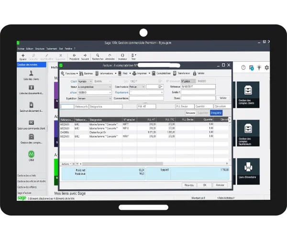This screenshot has height=239, width=287.
Task: Open the Actions dropdown below table
Action: point(66,164)
